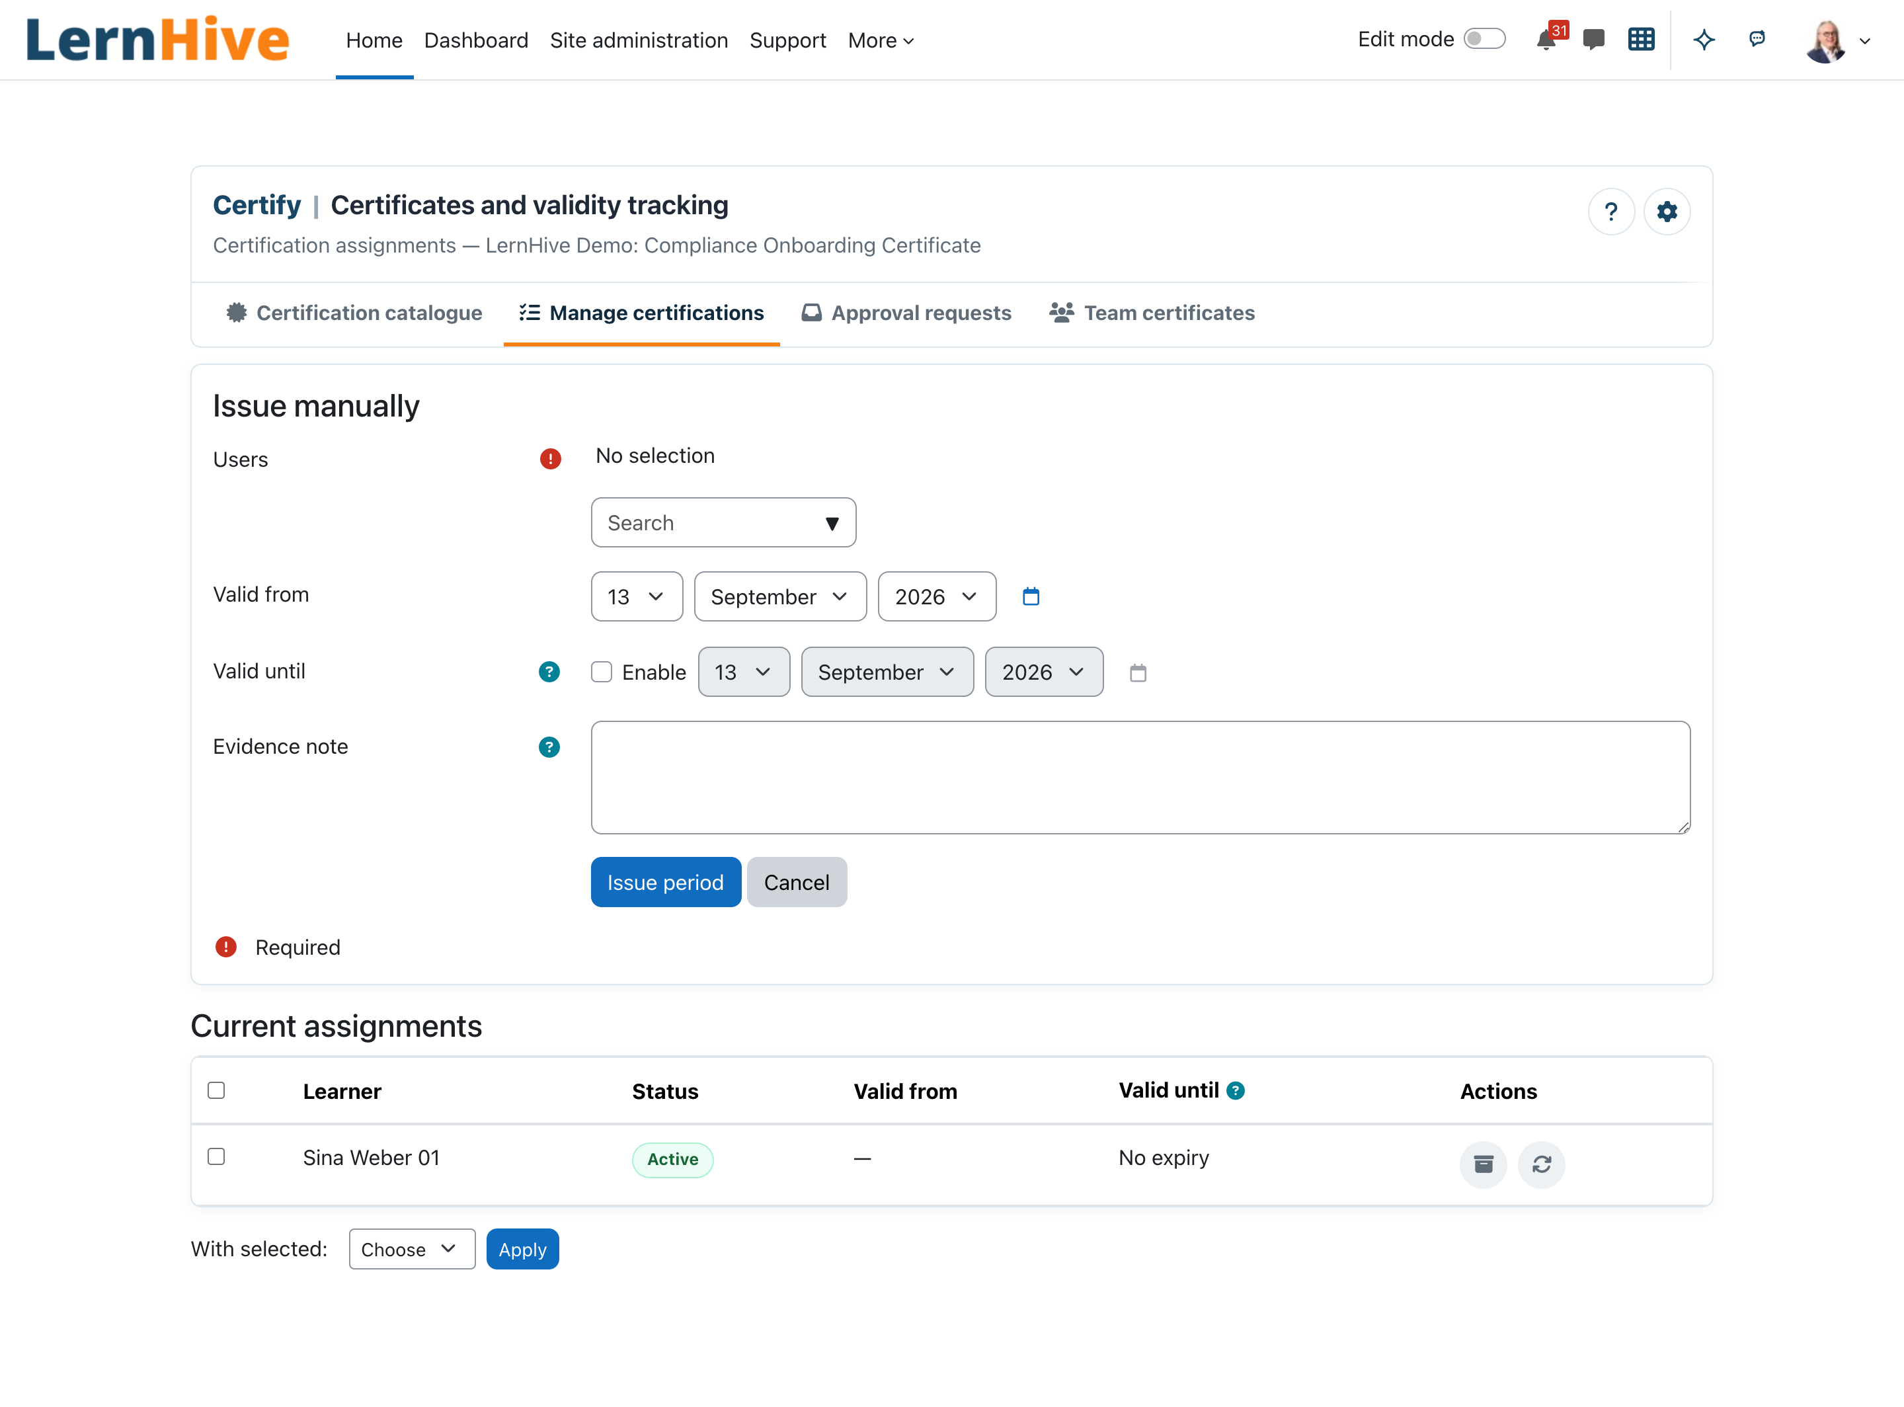
Task: Open Support in top navigation
Action: [x=787, y=40]
